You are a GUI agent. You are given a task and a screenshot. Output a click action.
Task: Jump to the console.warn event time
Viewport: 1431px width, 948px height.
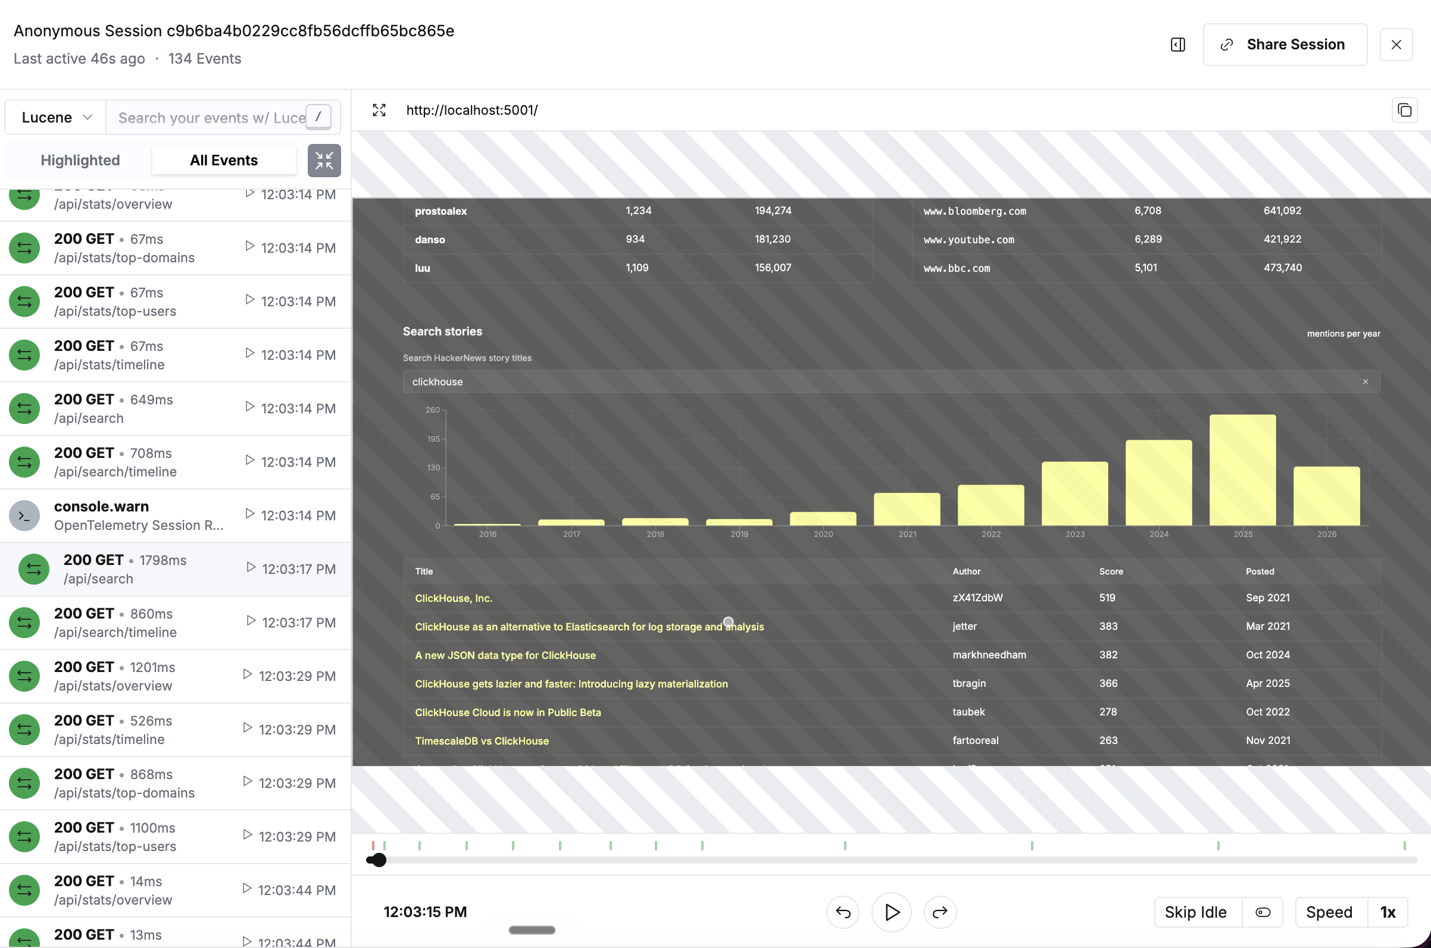tap(290, 515)
